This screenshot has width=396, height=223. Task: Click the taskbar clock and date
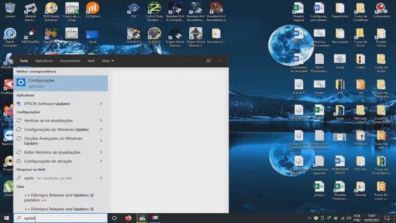pos(372,218)
